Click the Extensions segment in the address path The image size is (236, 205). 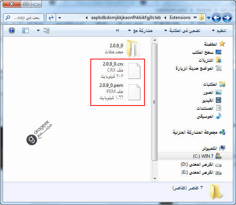[180, 18]
